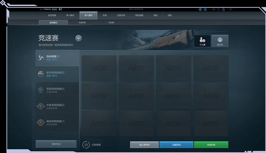Screen dimensions: 266x153
Task: Select the 初级驾照频道 beginner license channel
Action: point(57,90)
